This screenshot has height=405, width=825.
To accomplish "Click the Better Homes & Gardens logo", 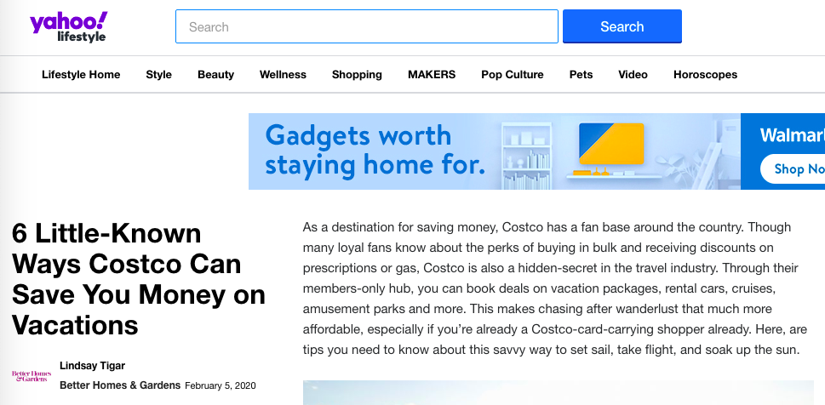I will coord(32,375).
